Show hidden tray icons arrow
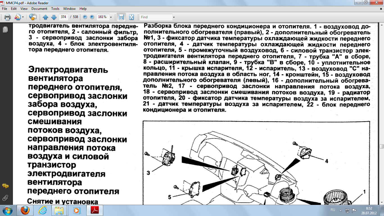Image resolution: width=384 pixels, height=216 pixels. click(341, 210)
